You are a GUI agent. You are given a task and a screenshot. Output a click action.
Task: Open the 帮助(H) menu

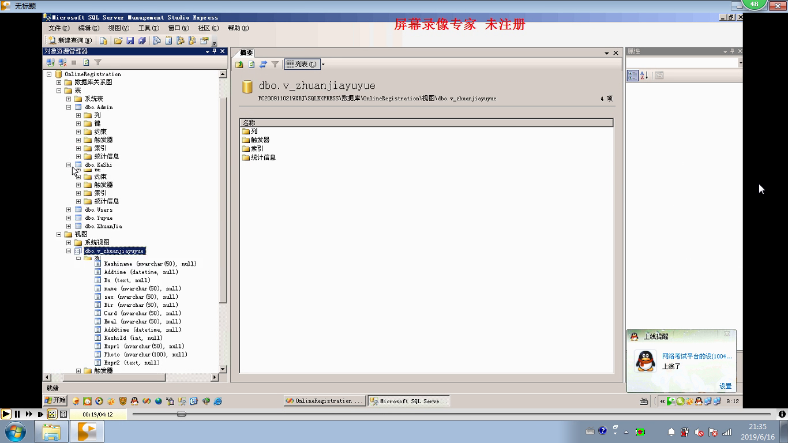[238, 28]
